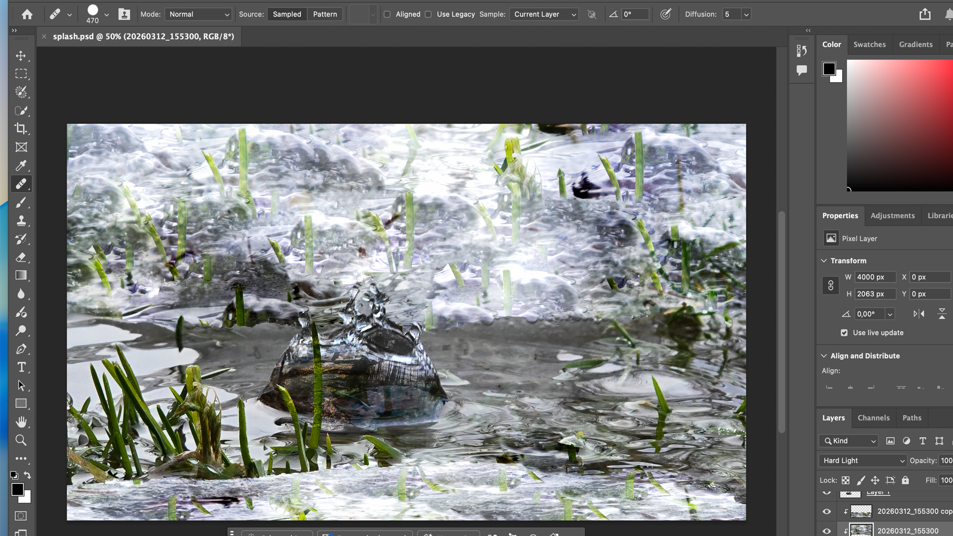Select the Clone Stamp tool

point(21,221)
